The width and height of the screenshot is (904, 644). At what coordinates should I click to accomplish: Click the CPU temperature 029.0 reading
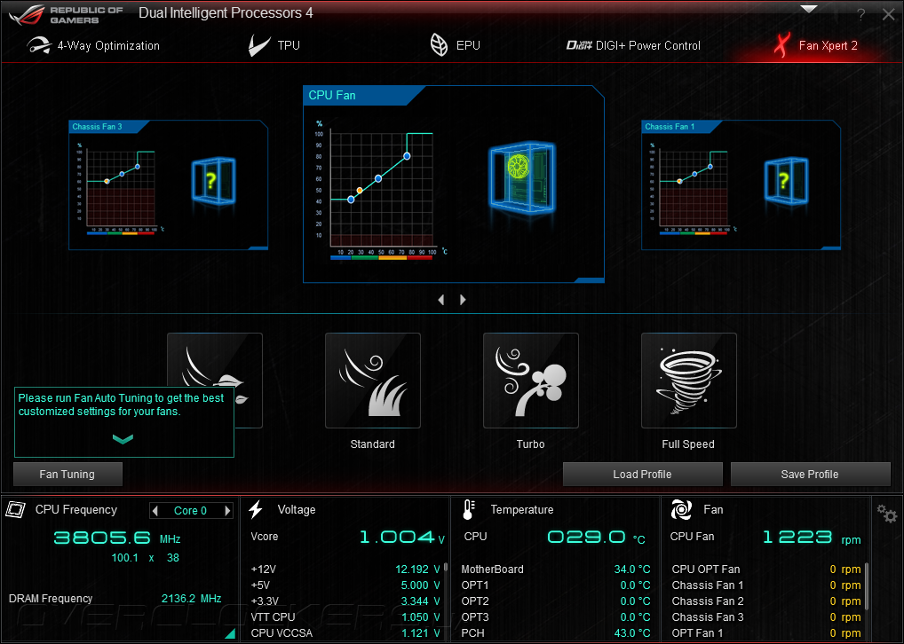tap(586, 537)
